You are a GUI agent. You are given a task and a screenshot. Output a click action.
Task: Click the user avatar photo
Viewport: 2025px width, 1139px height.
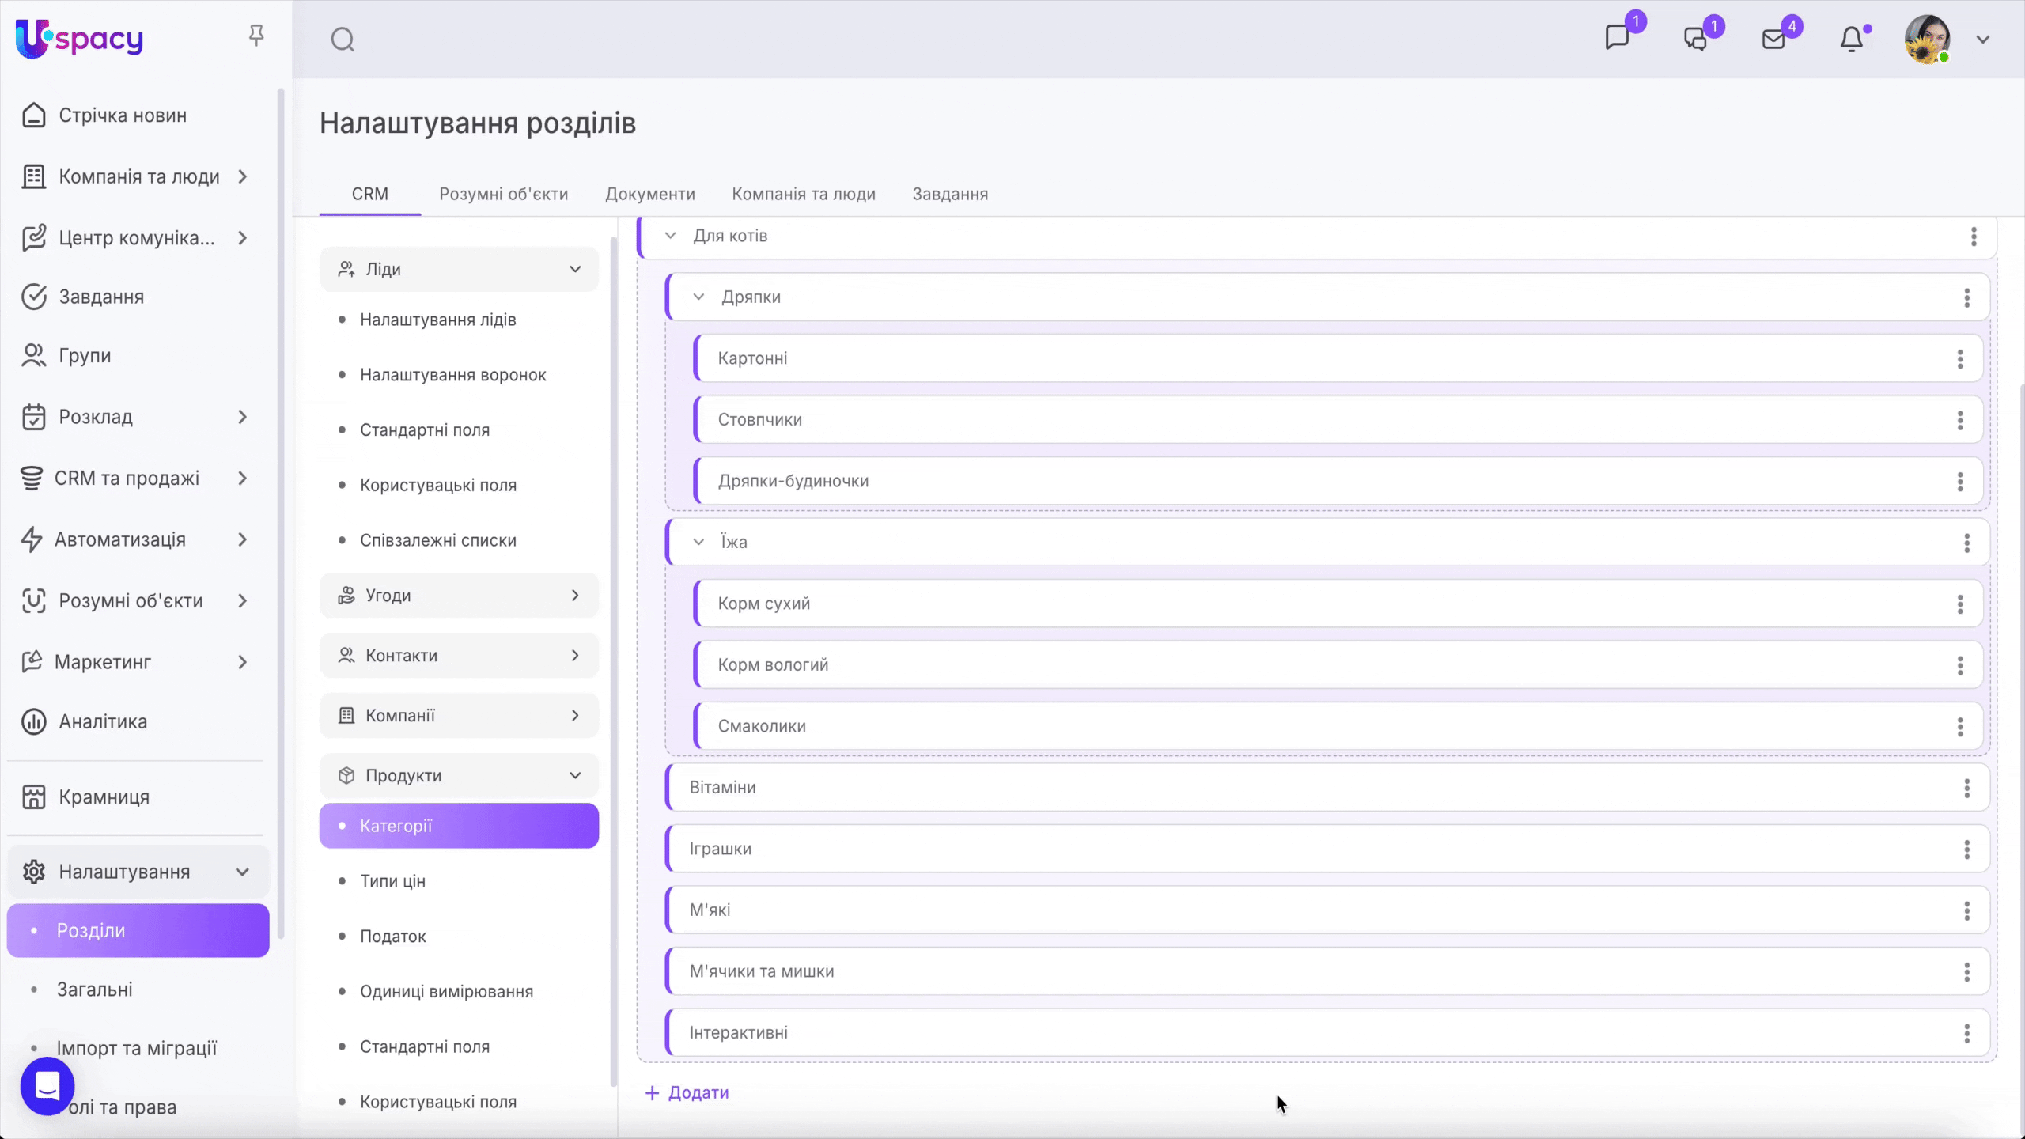pyautogui.click(x=1927, y=39)
